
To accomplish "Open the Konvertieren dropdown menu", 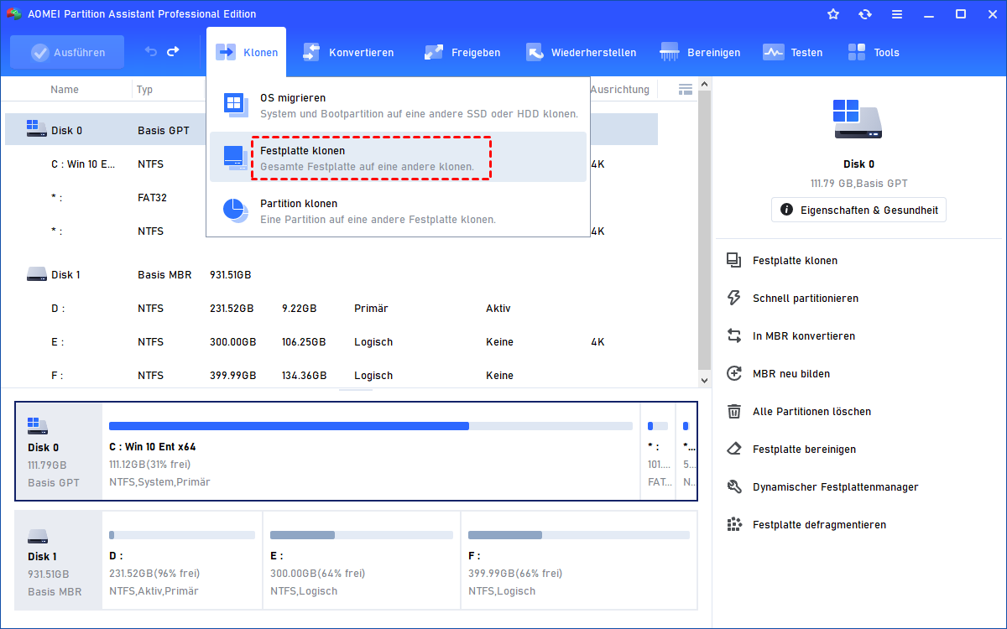I will (348, 52).
